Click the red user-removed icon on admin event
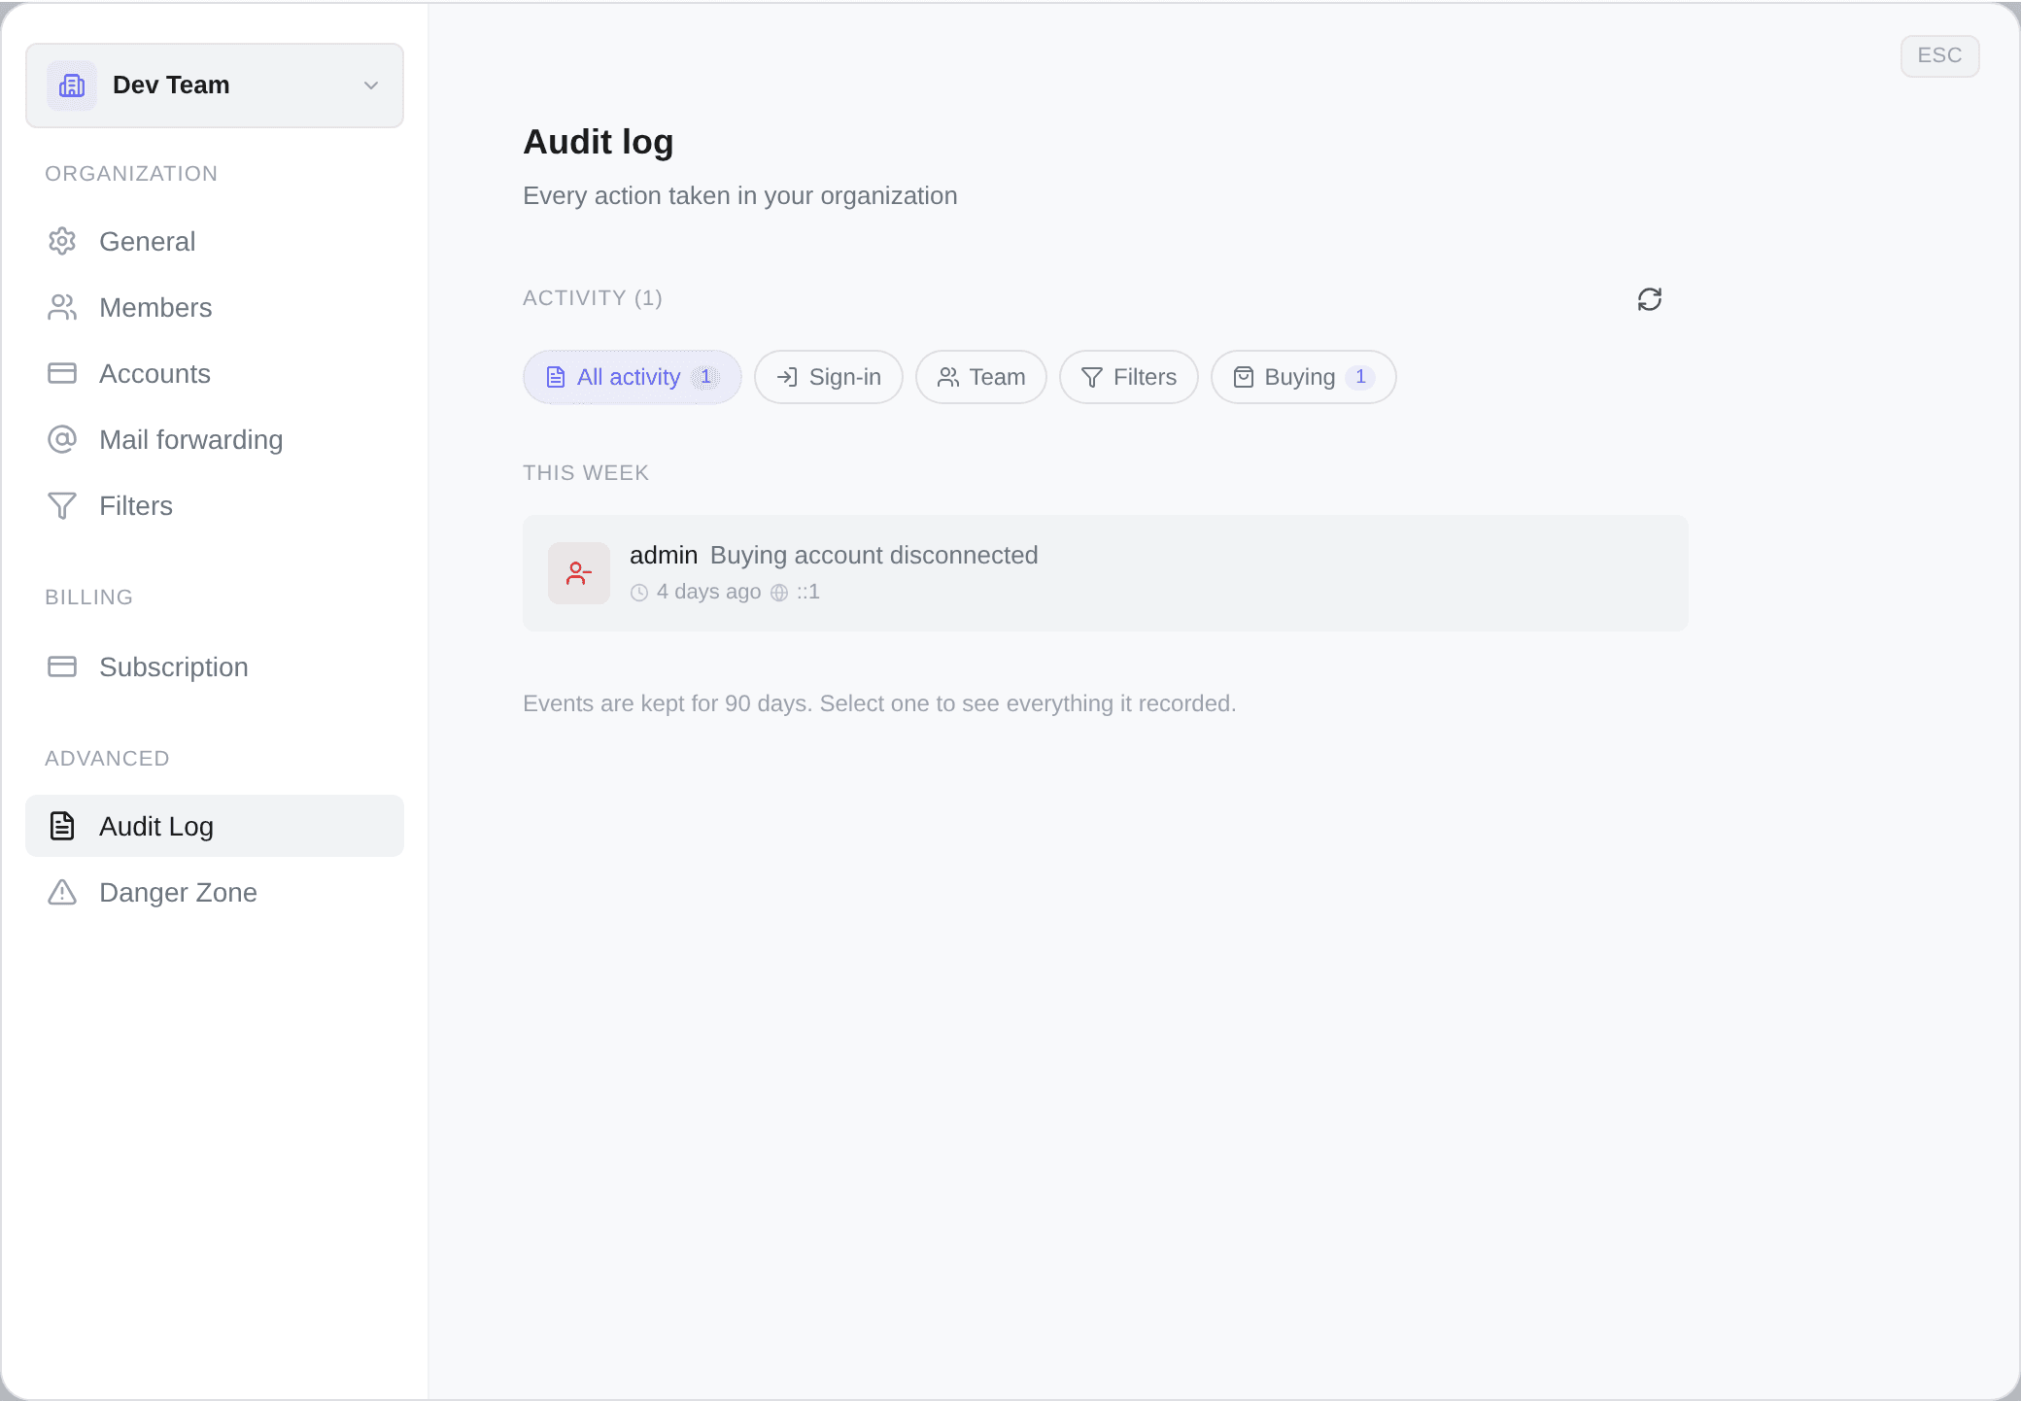Screen dimensions: 2021x1401 click(x=579, y=573)
